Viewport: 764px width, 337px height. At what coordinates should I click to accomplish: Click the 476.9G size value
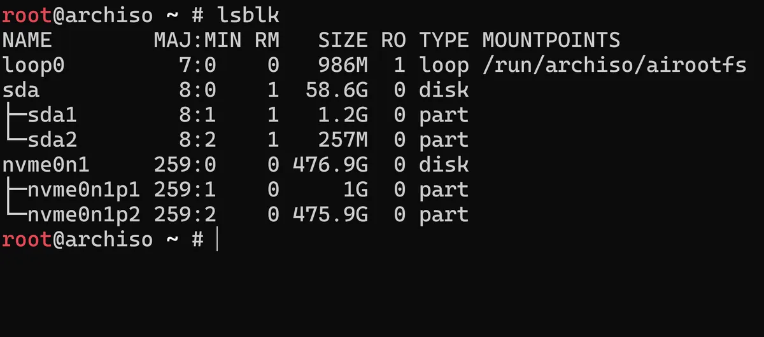330,165
